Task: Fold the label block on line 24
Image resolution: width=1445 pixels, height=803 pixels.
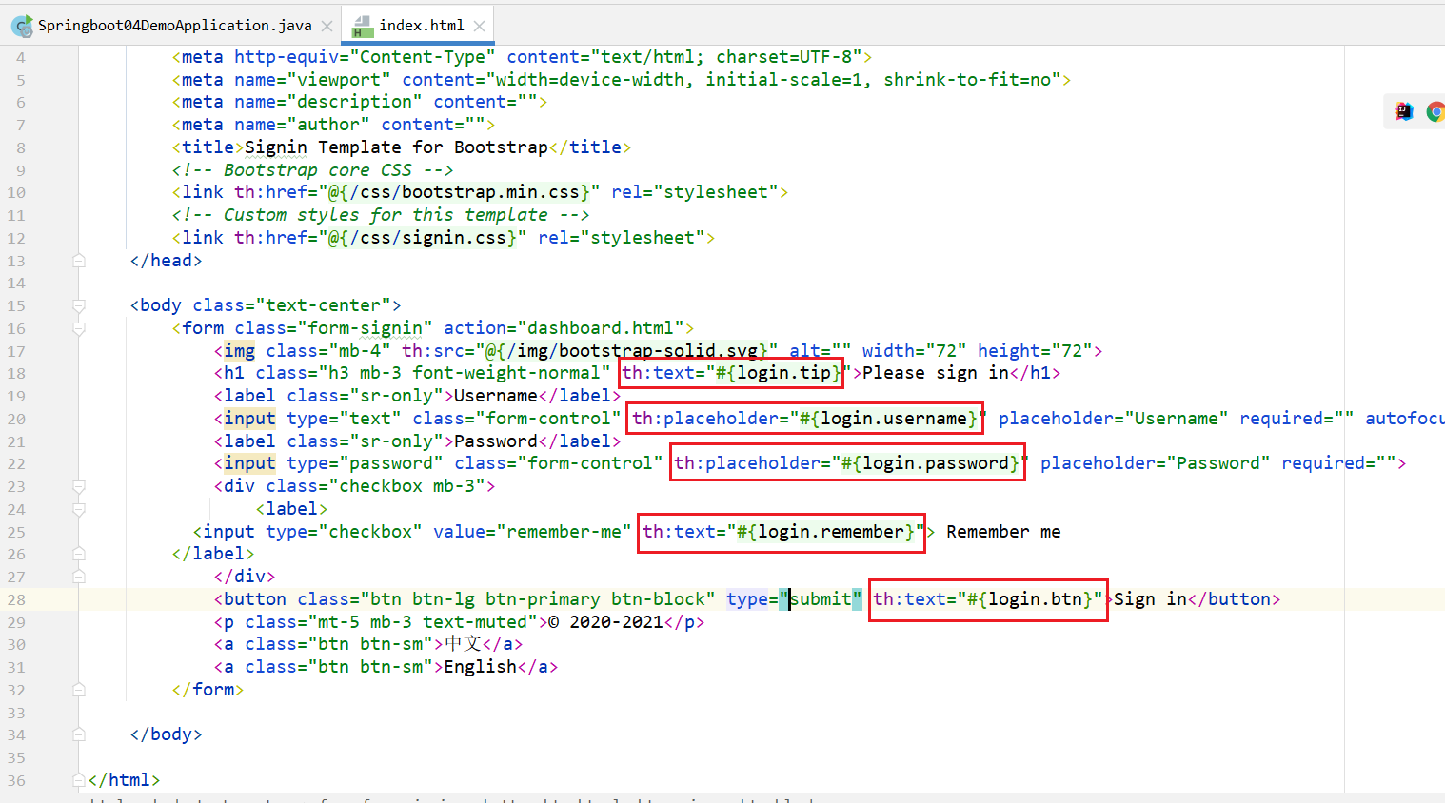Action: point(79,509)
